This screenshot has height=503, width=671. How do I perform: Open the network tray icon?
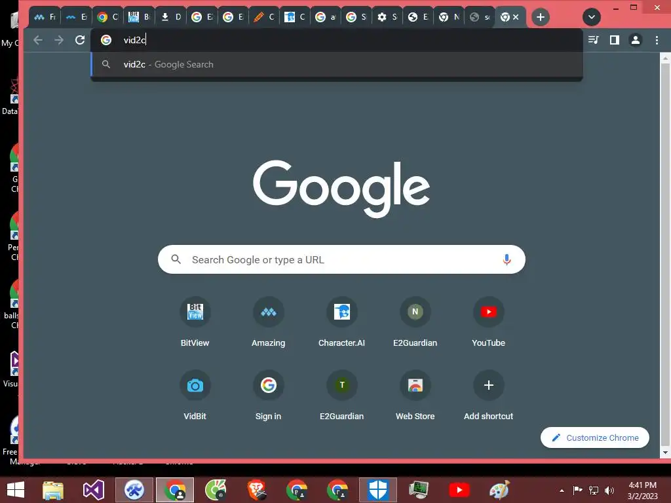tap(594, 491)
